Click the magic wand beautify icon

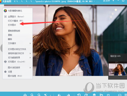(46, 95)
